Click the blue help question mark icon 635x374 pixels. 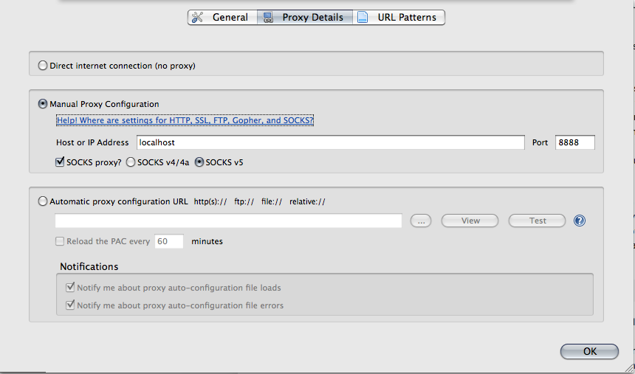pyautogui.click(x=580, y=221)
